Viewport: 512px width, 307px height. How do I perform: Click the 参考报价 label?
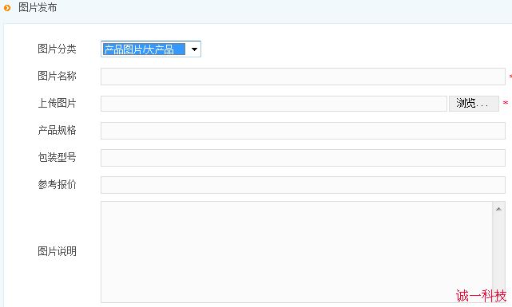(x=58, y=184)
